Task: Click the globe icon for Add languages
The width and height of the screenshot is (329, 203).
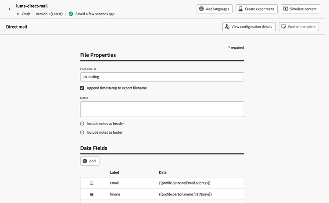Action: pos(201,9)
